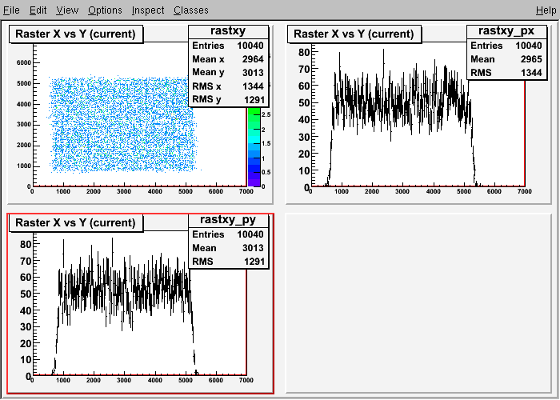Click the rastxy_py histogram curve

(125, 307)
